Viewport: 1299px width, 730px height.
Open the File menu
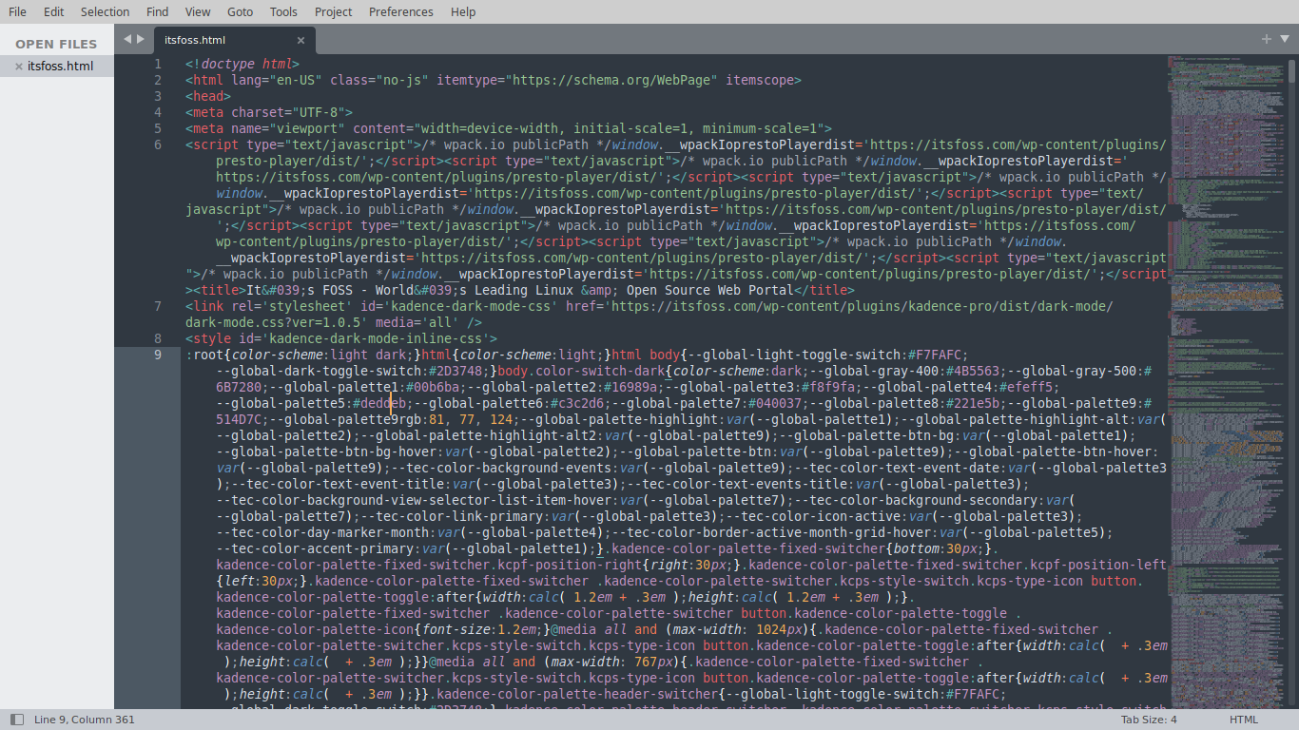click(17, 11)
